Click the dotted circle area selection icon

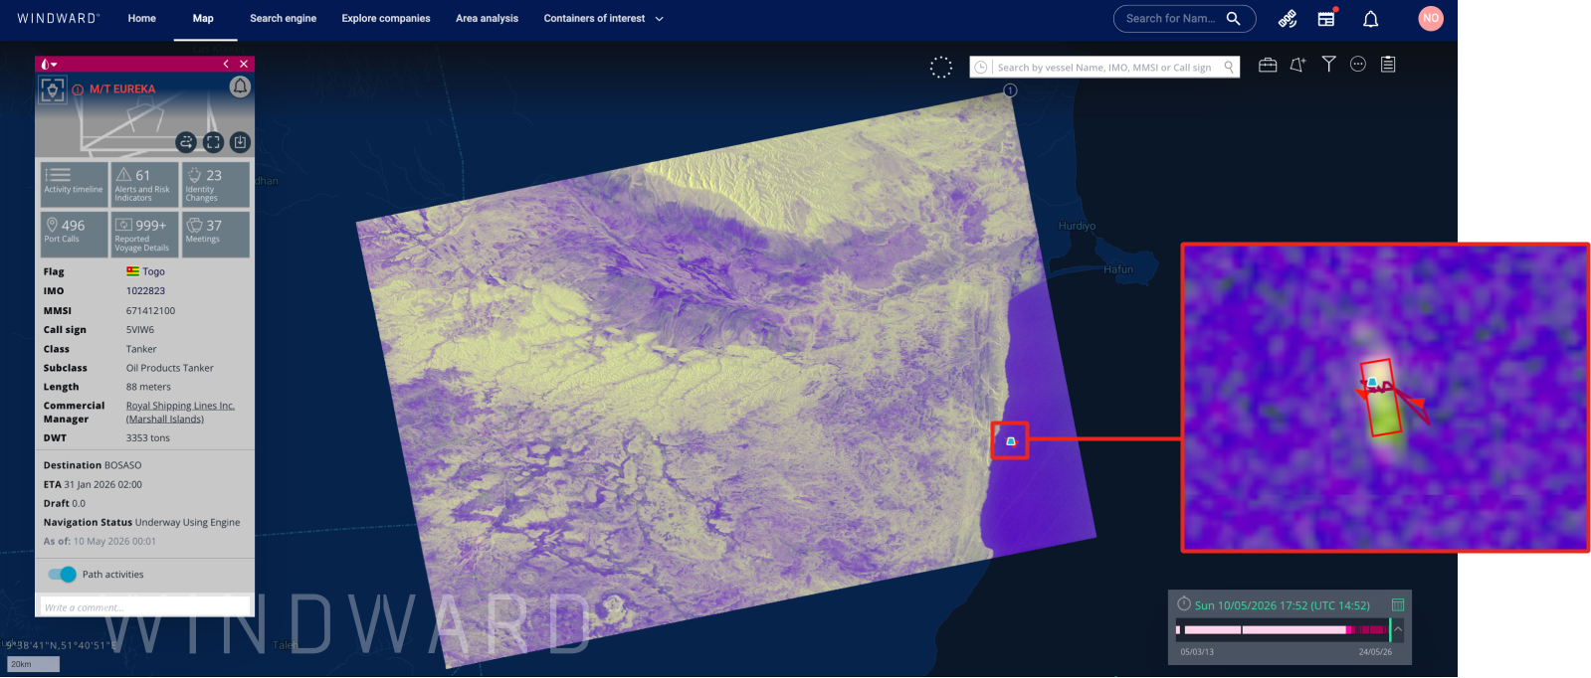coord(940,67)
